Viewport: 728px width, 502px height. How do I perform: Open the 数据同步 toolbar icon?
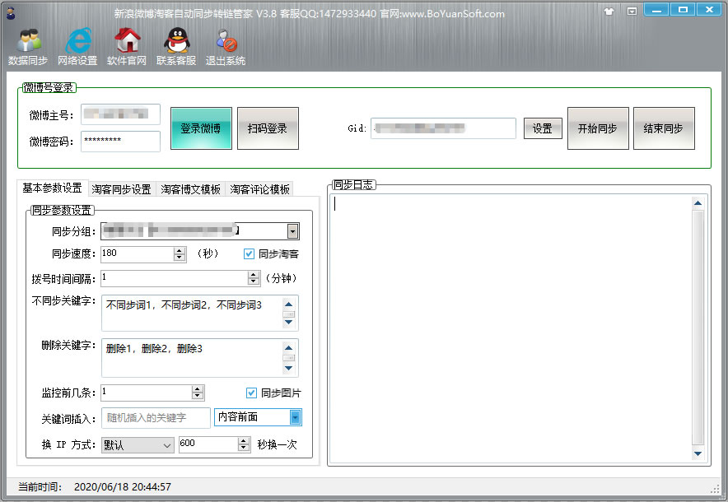tap(28, 47)
